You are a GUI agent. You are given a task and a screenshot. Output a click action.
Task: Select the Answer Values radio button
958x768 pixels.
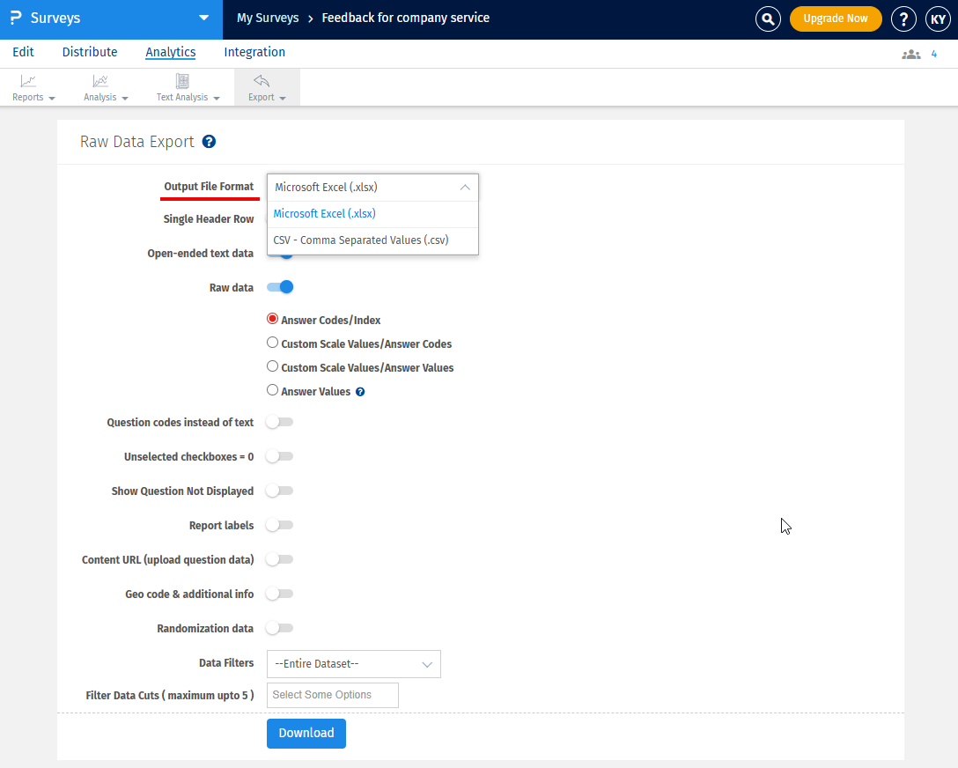(x=272, y=390)
